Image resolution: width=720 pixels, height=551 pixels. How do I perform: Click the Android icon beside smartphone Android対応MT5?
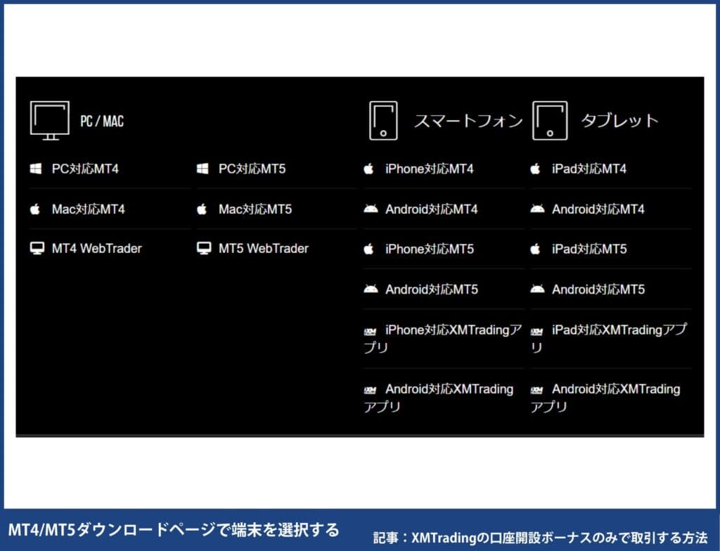click(371, 290)
